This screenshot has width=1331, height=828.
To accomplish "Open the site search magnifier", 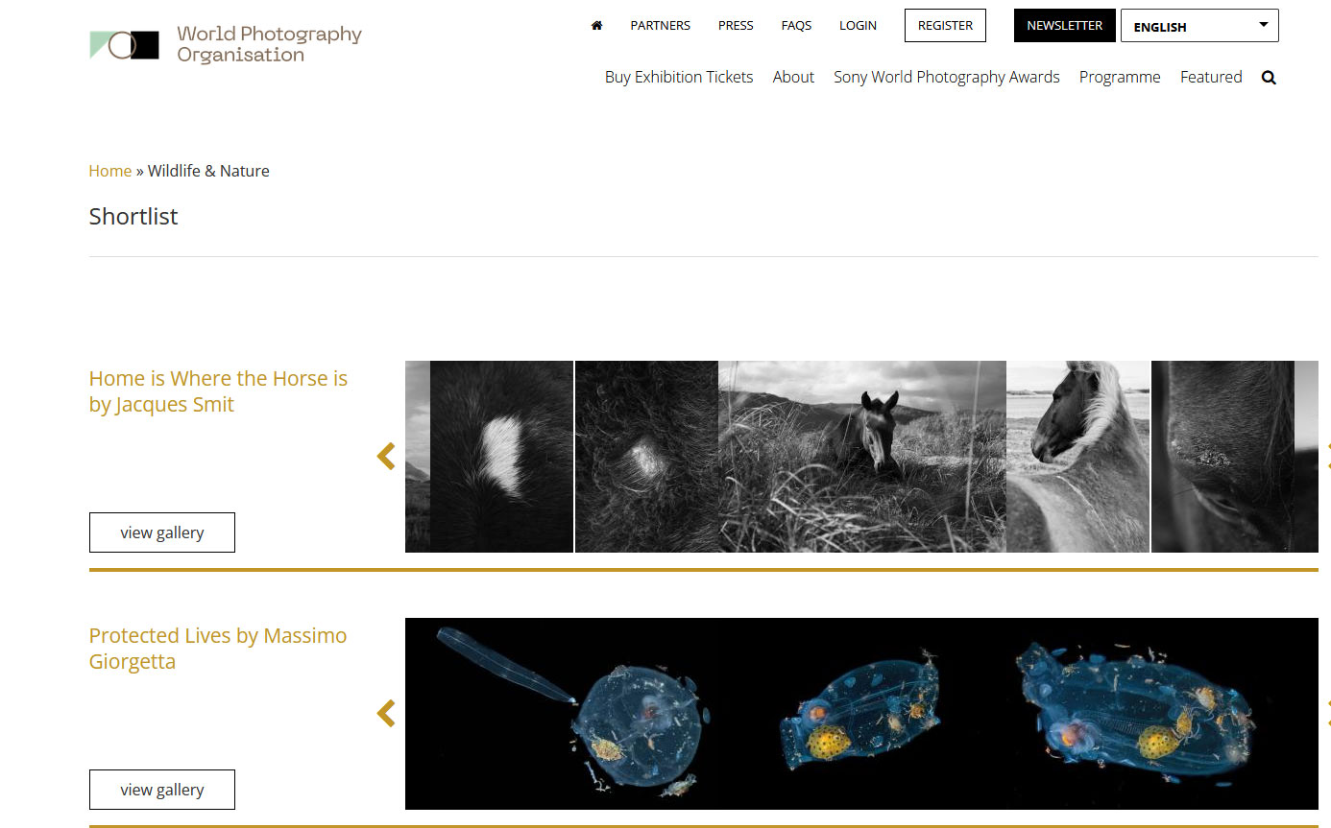I will click(1269, 78).
